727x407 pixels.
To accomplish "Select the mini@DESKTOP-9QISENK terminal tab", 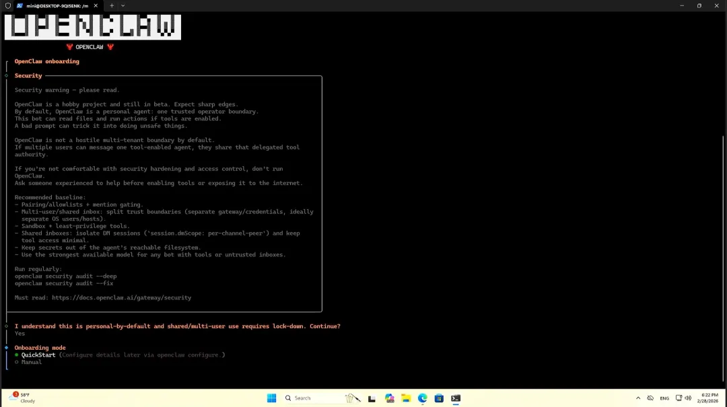I will 57,5.
